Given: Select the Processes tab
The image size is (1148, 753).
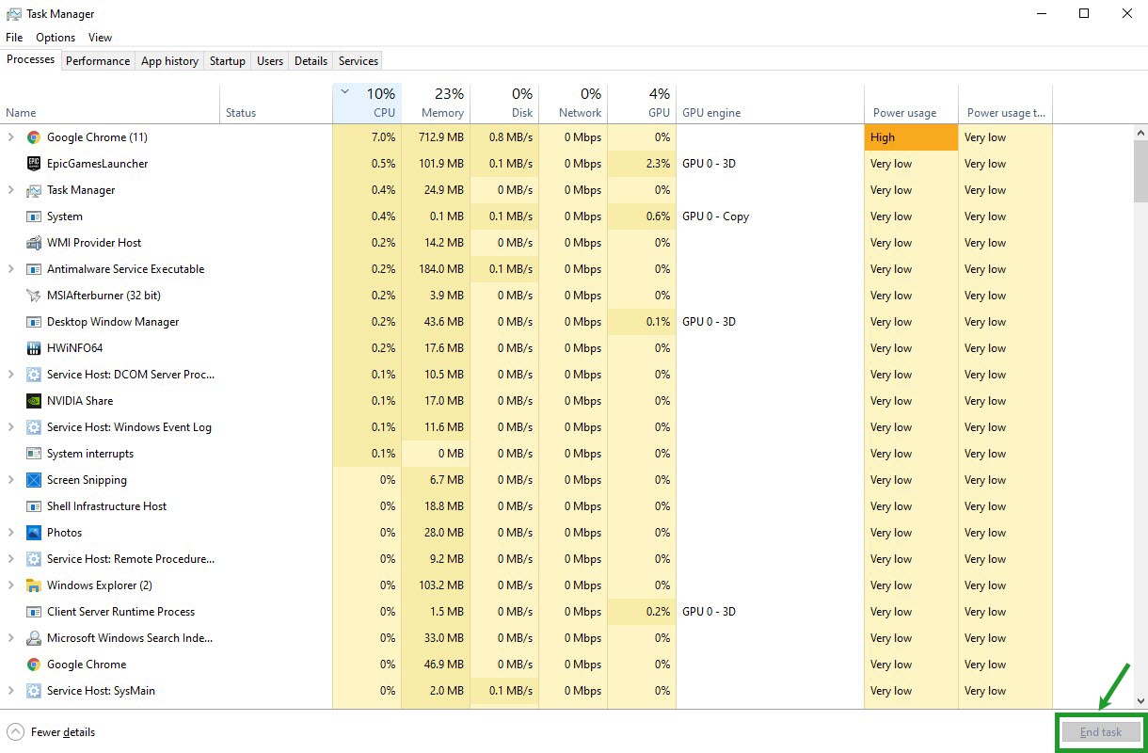Looking at the screenshot, I should coord(31,59).
